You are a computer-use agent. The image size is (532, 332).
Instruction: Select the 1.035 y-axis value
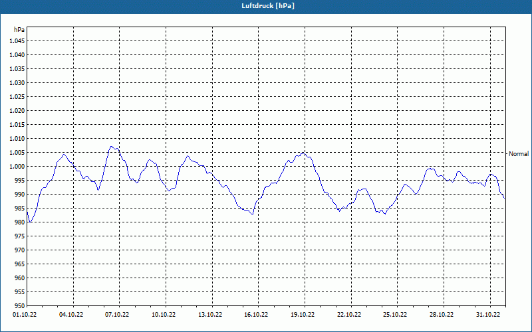point(17,69)
